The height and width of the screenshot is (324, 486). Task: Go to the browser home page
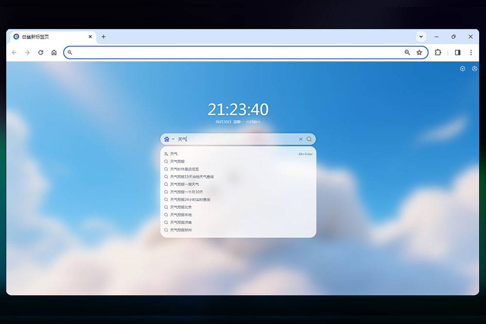[54, 53]
